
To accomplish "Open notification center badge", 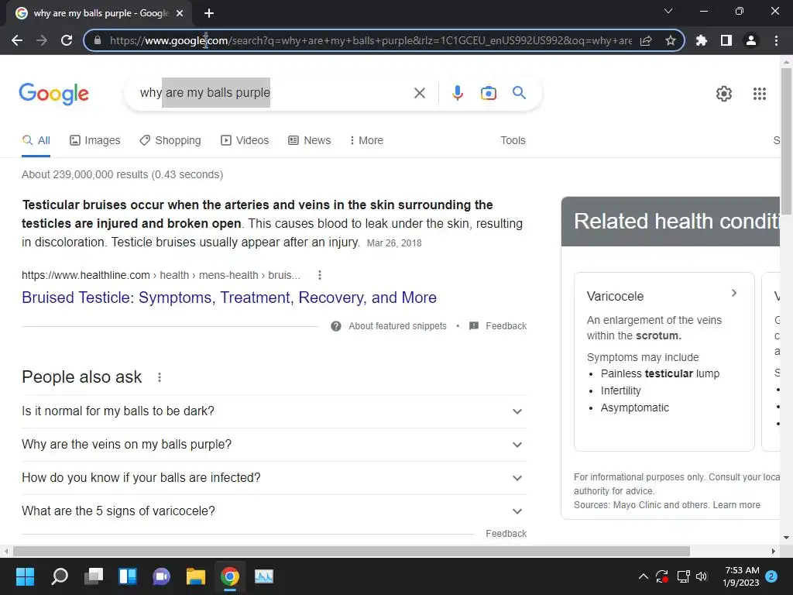I will [x=771, y=576].
